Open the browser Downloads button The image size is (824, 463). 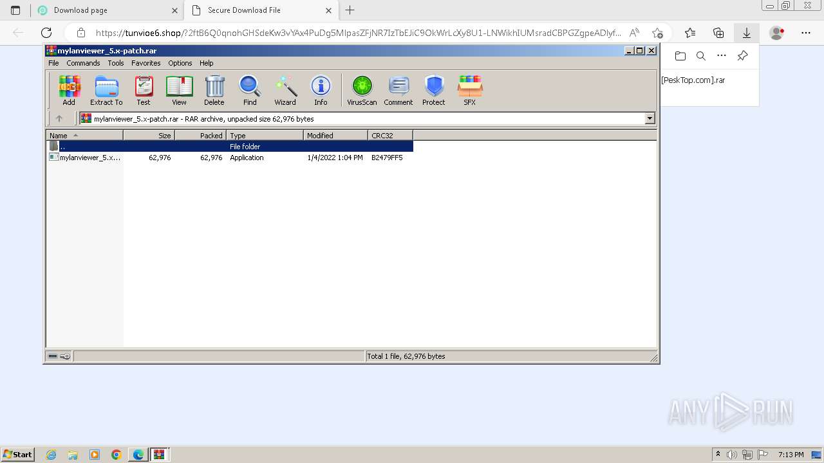tap(747, 33)
